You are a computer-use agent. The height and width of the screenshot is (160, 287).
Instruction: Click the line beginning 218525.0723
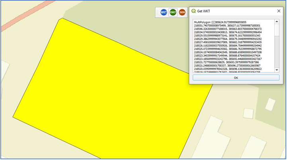pos(228,49)
